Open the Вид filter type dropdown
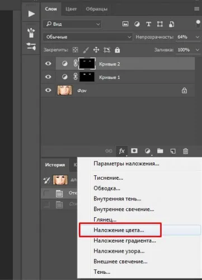This screenshot has width=202, height=280. tap(72, 24)
